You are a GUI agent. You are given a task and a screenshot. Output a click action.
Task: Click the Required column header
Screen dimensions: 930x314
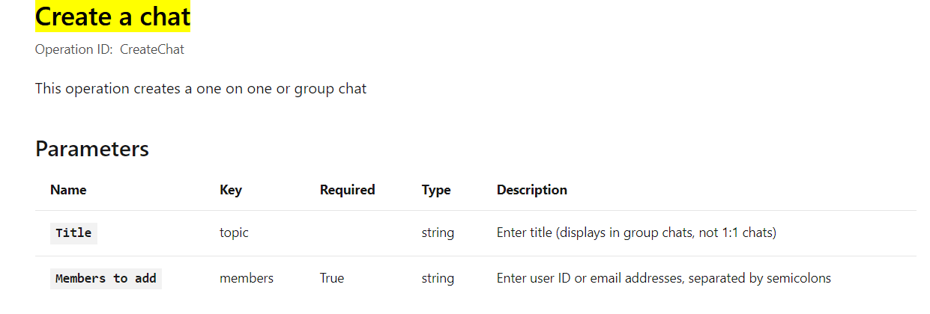pos(347,190)
